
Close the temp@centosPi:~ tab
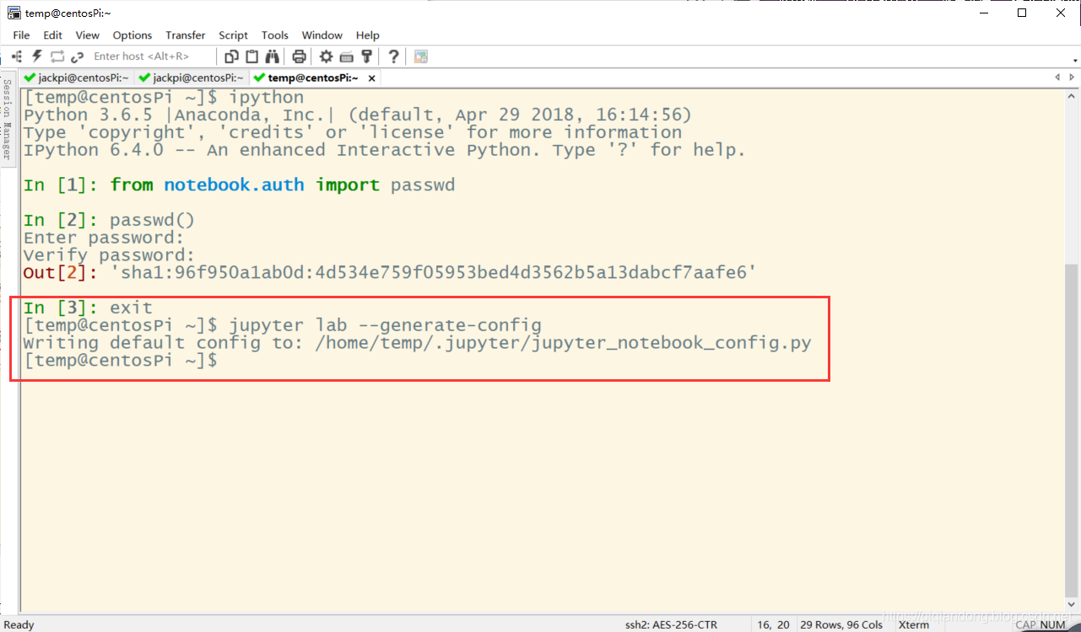[x=371, y=78]
